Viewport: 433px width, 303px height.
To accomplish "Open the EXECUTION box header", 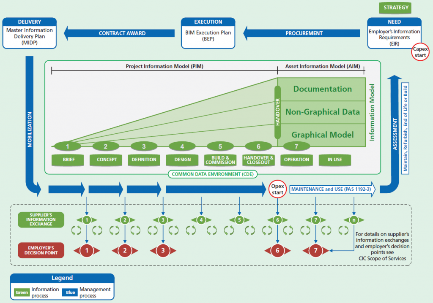I will click(x=208, y=22).
